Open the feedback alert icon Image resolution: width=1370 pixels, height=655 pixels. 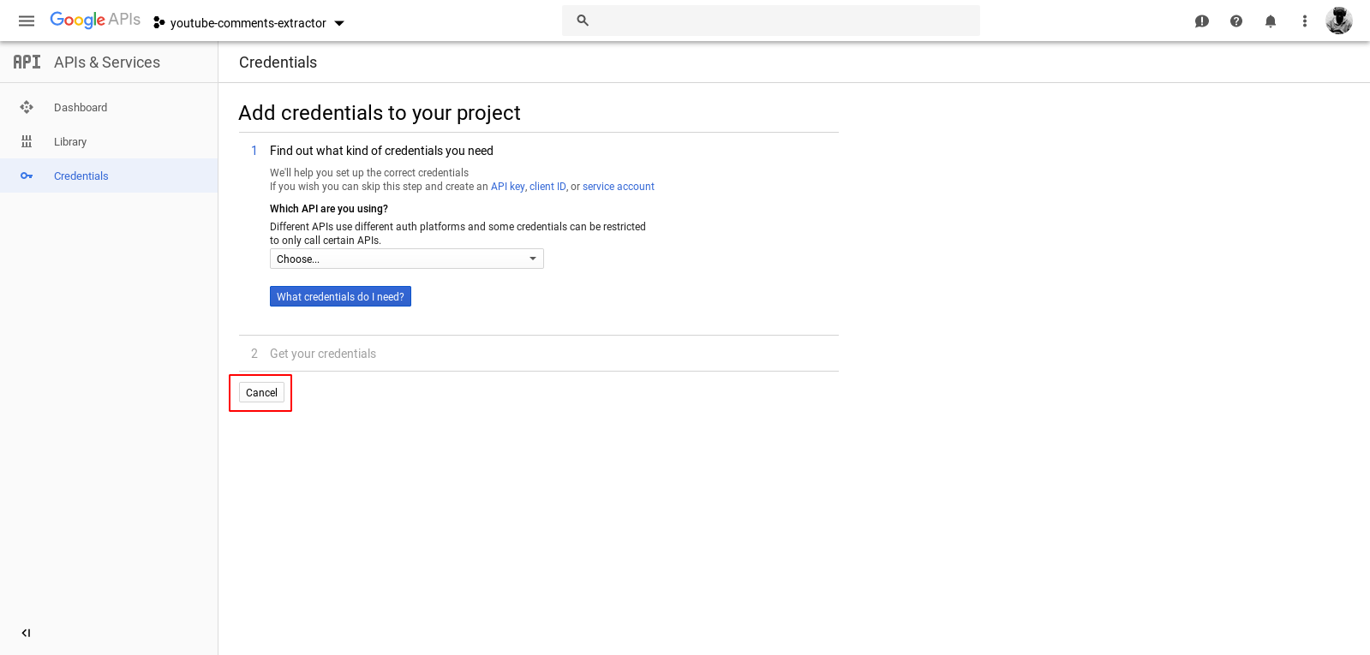[x=1202, y=21]
